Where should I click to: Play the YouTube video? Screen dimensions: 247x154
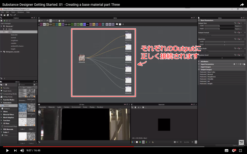click(x=7, y=151)
